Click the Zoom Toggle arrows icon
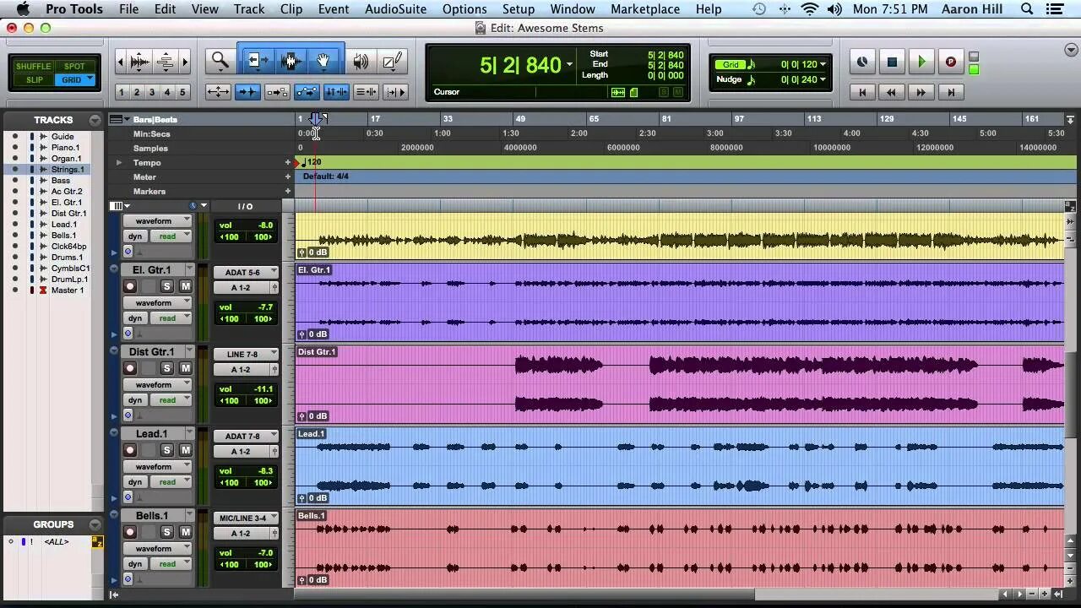Screen dimensions: 1081x608 [218, 92]
